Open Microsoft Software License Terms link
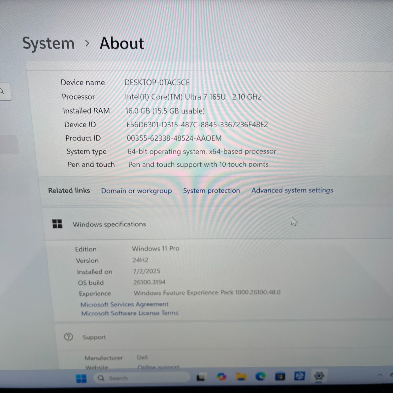Viewport: 393px width, 393px height. click(130, 313)
